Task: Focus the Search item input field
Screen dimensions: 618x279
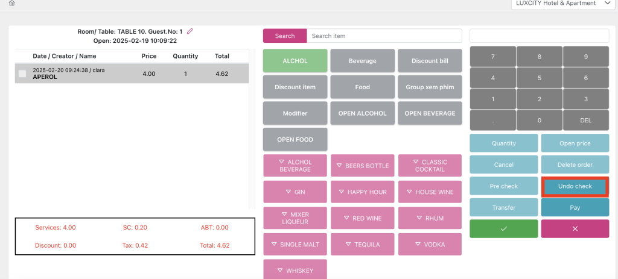Action: [x=384, y=36]
